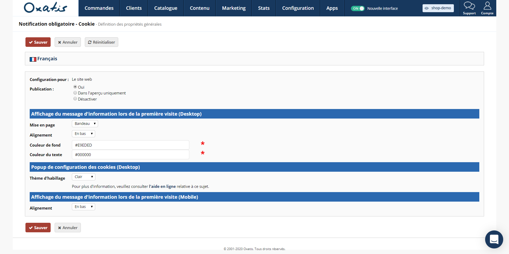This screenshot has height=254, width=509.
Task: Toggle the Nouvelle interface ON switch
Action: tap(358, 8)
